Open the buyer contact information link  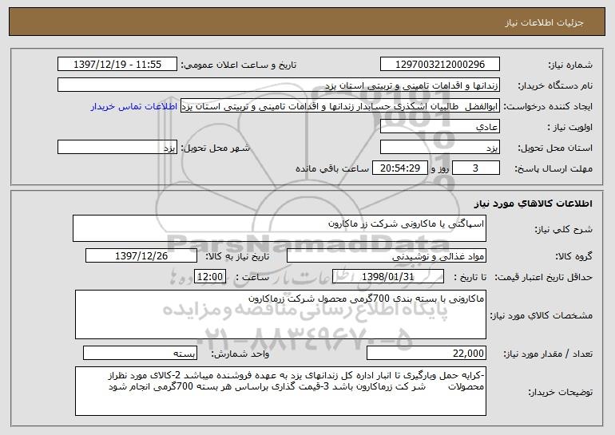coord(134,106)
